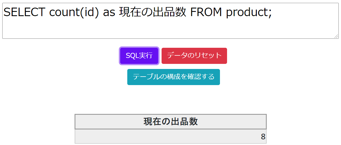Image resolution: width=341 pixels, height=145 pixels.
Task: Click blank space right of query text
Action: click(x=303, y=13)
